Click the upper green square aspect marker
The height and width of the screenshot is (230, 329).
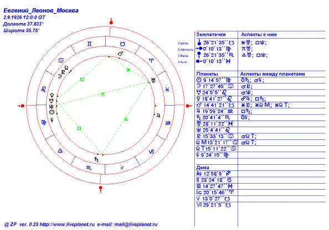click(x=82, y=80)
